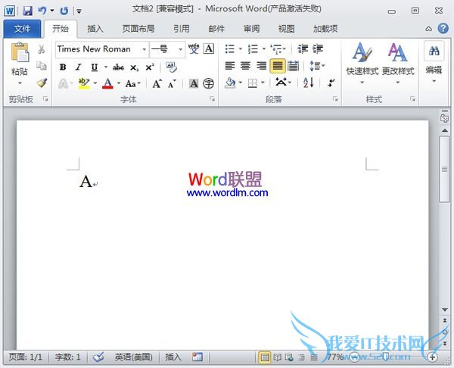454x368 pixels.
Task: Undo the last action
Action: (x=42, y=11)
